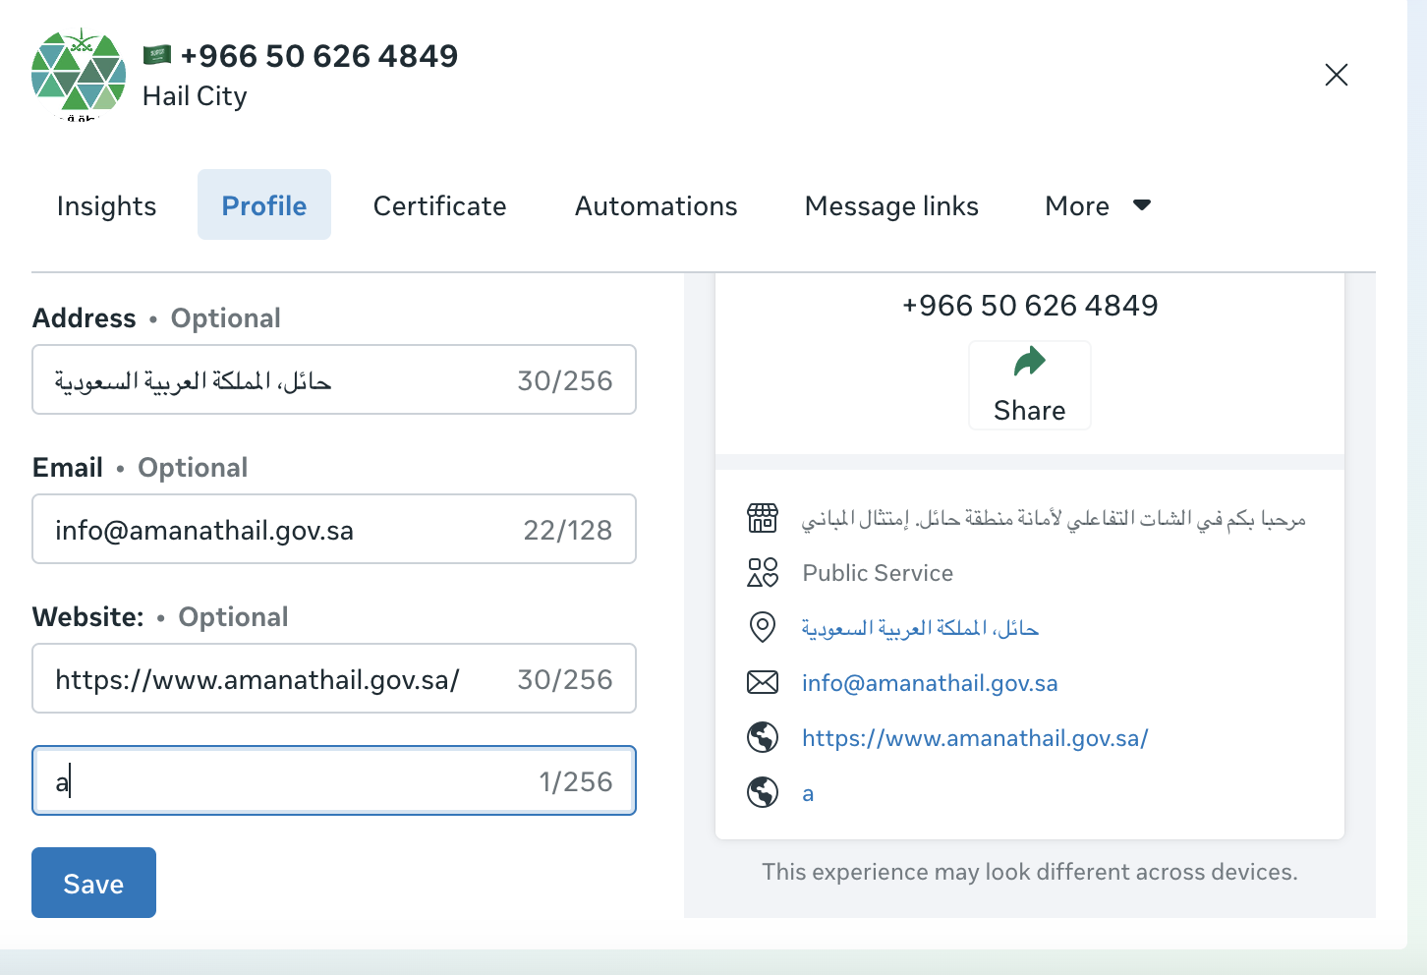Click the More dropdown arrow
The width and height of the screenshot is (1427, 975).
(1142, 205)
